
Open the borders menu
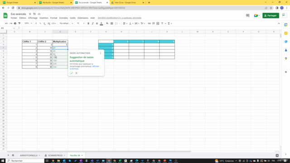[112, 24]
